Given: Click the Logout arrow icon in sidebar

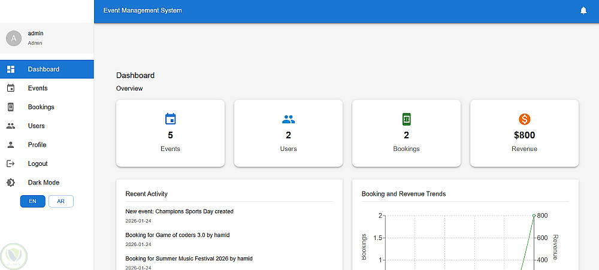Looking at the screenshot, I should 11,163.
